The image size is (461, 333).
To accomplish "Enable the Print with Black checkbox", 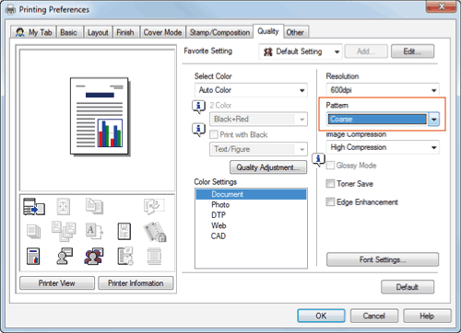I will click(214, 134).
